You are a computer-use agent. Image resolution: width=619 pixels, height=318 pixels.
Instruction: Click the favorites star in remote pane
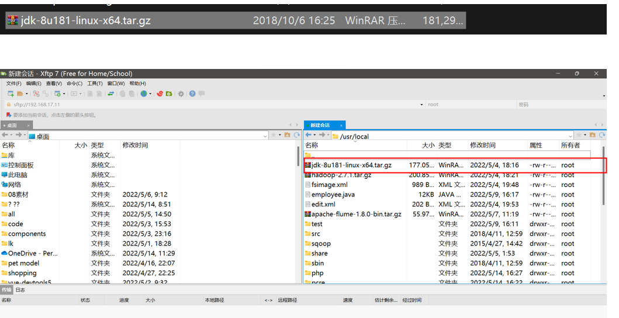pos(579,135)
